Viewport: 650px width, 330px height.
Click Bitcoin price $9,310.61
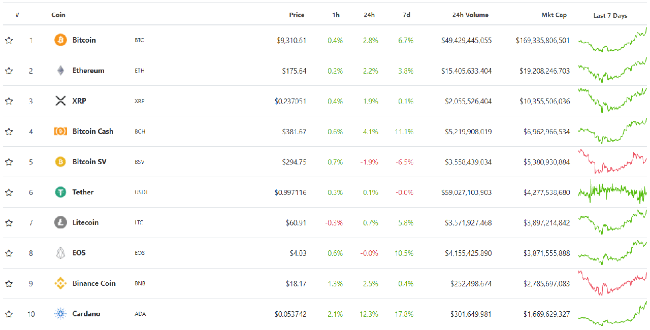coord(291,41)
